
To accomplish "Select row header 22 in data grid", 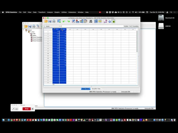I will pyautogui.click(x=48, y=83).
